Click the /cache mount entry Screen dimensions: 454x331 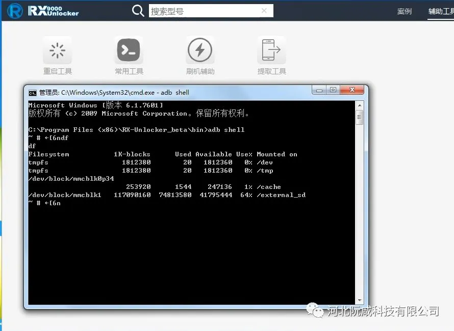[269, 187]
